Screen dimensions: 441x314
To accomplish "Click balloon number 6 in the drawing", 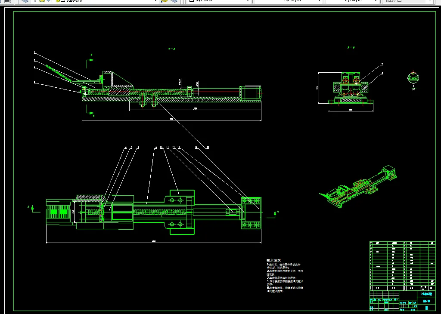I will (126, 148).
